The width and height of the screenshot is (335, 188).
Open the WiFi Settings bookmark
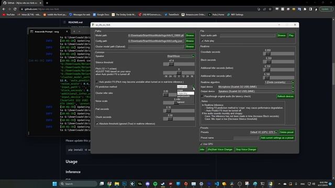pyautogui.click(x=235, y=15)
